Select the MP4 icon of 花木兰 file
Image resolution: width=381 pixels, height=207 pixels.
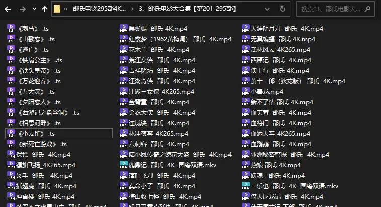124,49
